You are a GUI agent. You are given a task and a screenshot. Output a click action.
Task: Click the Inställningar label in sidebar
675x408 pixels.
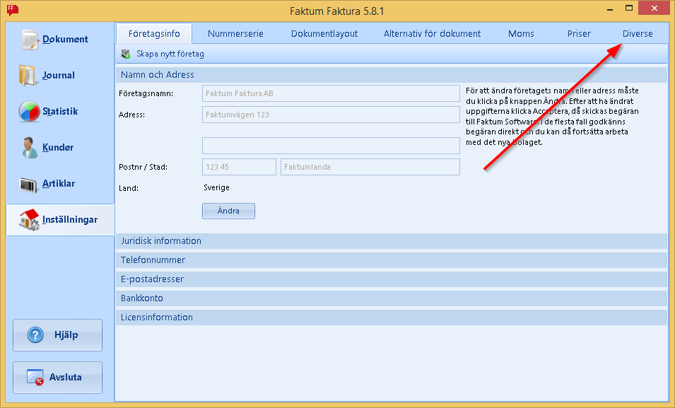pyautogui.click(x=70, y=220)
